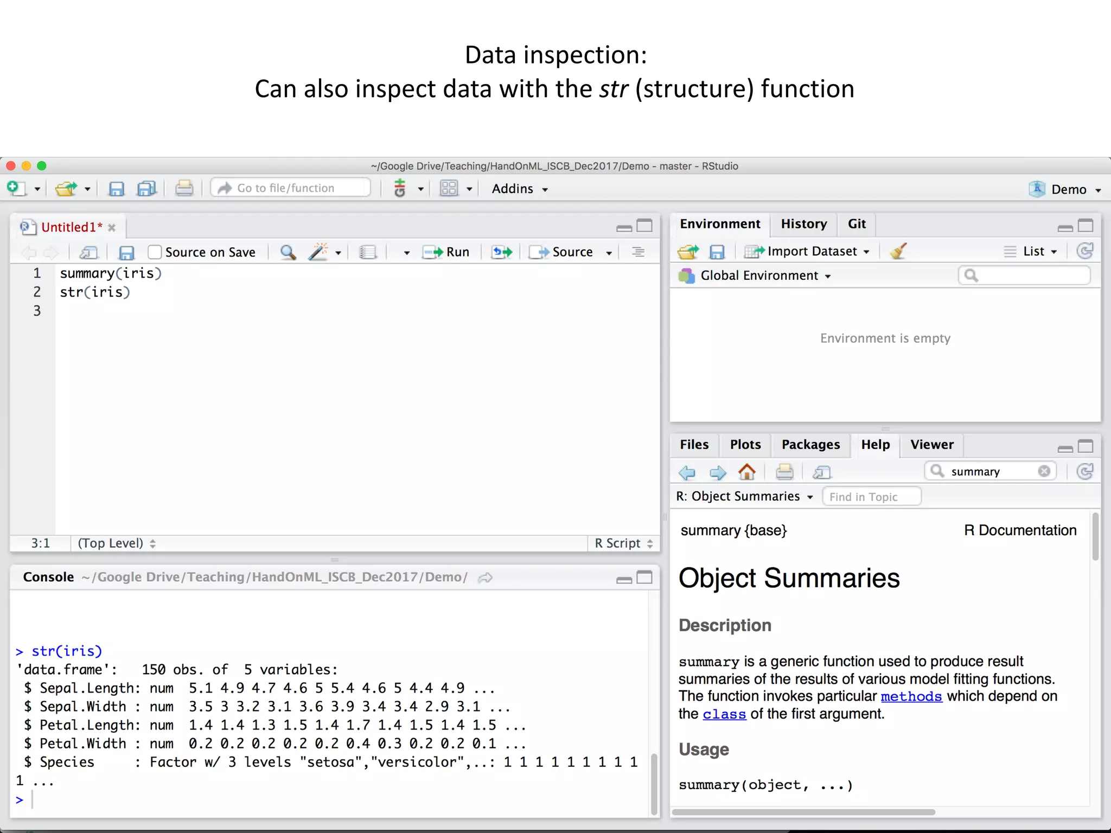
Task: Open the List view dropdown in Environment
Action: click(1031, 251)
